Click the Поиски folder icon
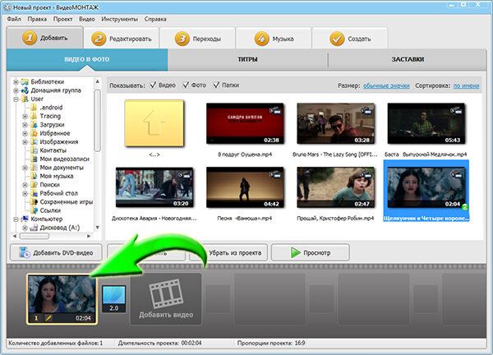Screen dimensions: 493x355 (34, 185)
